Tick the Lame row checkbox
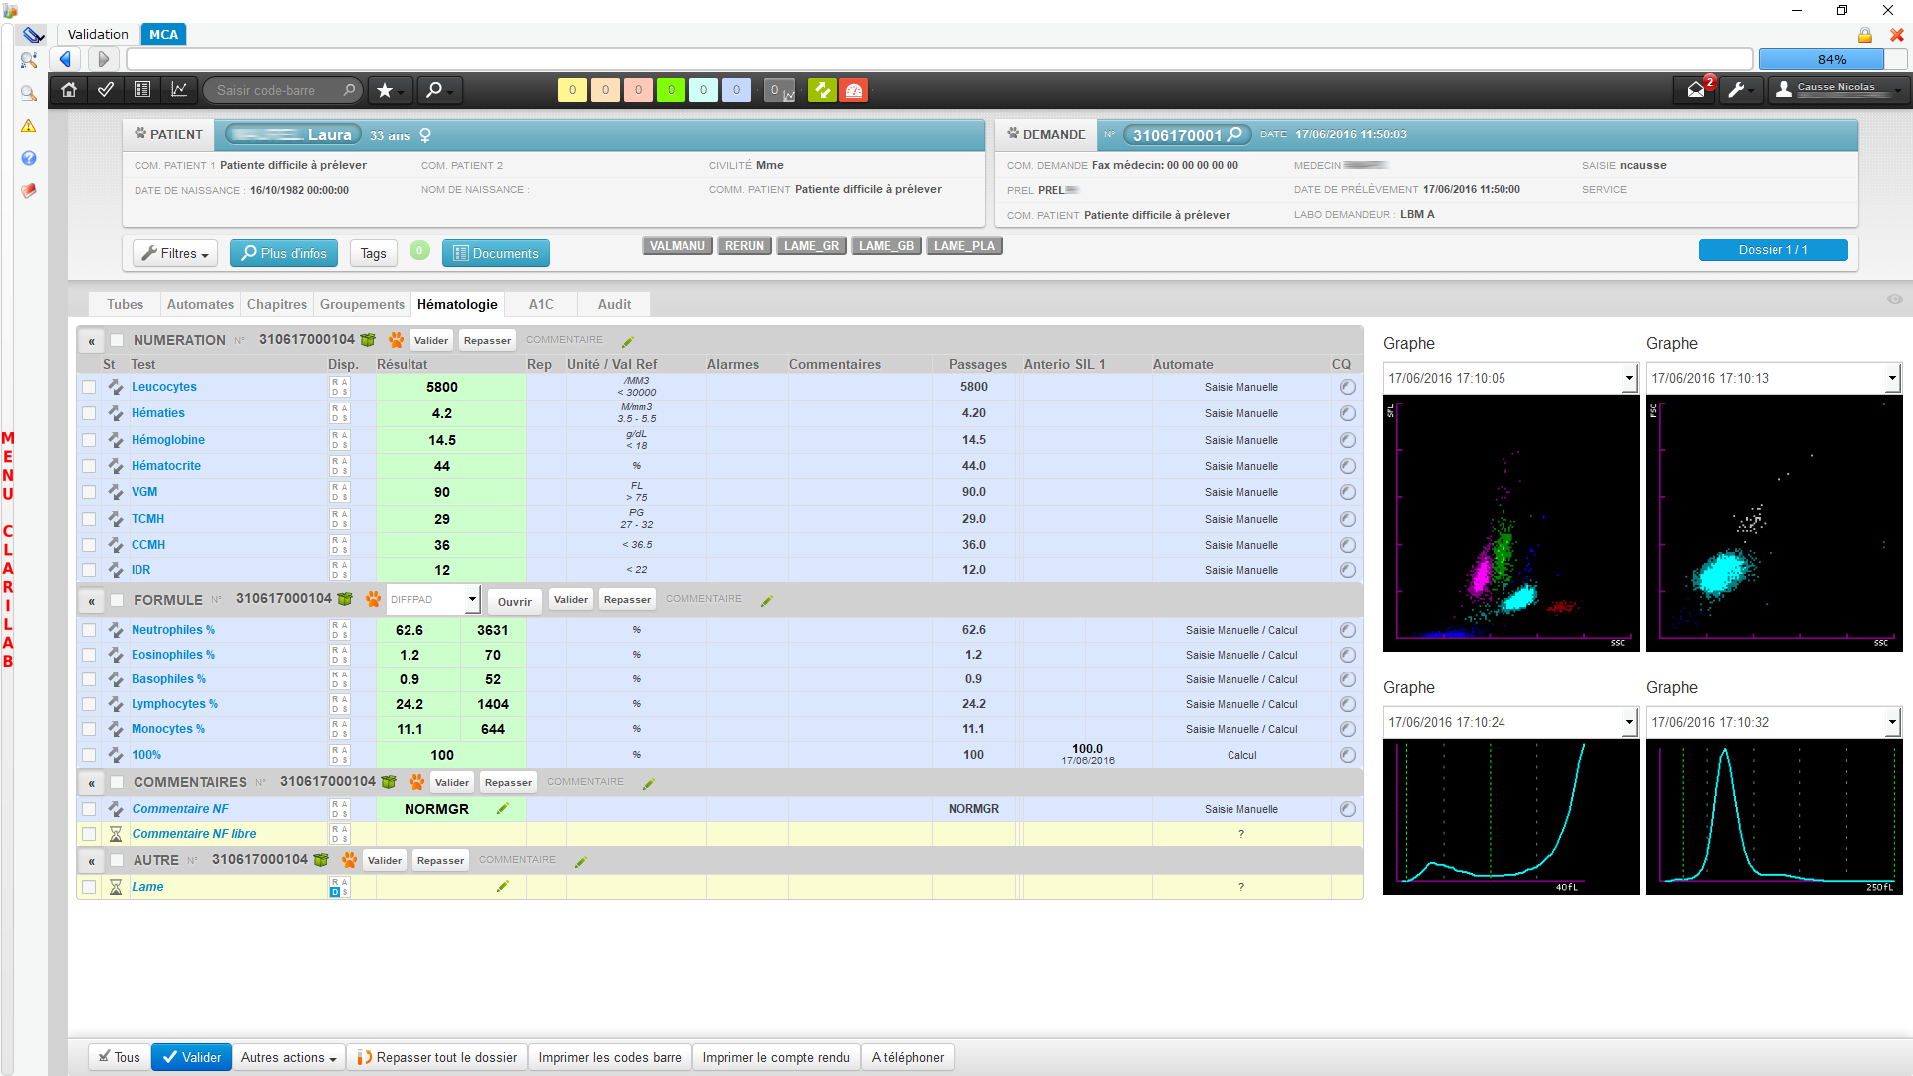The image size is (1913, 1076). click(x=89, y=887)
